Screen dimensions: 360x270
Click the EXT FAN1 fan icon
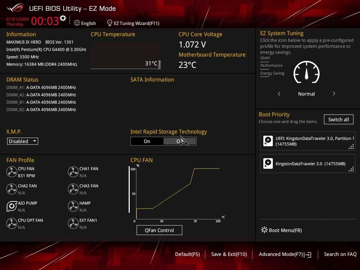(73, 223)
